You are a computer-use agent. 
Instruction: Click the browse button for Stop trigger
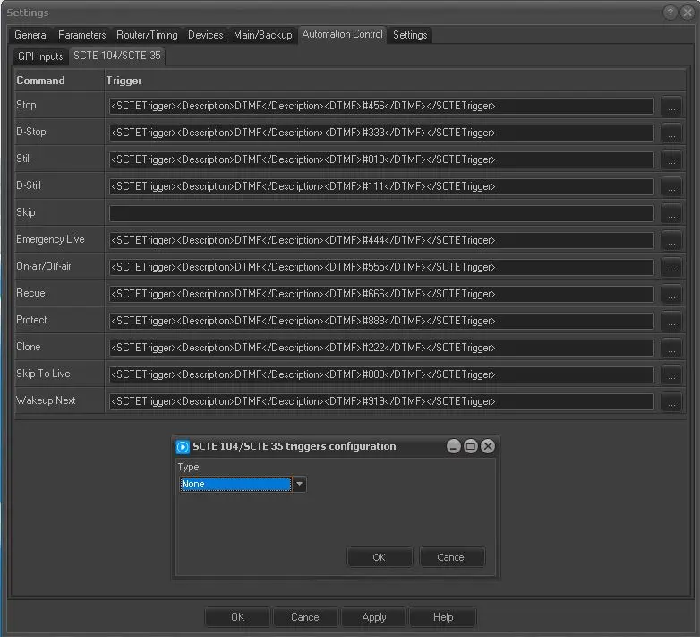coord(671,106)
